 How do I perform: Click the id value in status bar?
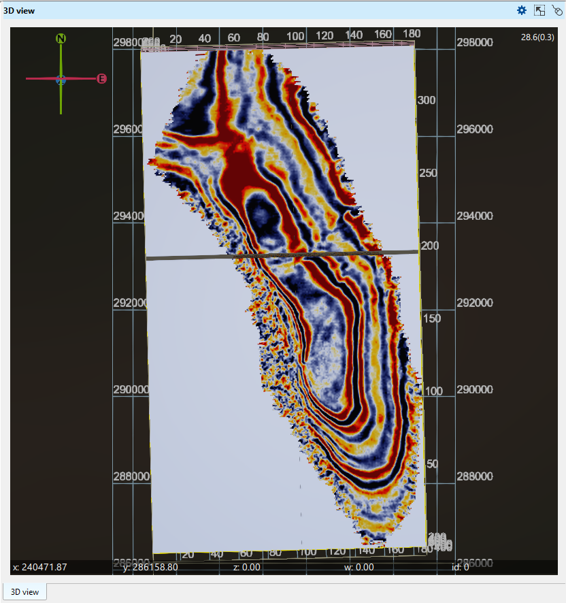tap(460, 566)
